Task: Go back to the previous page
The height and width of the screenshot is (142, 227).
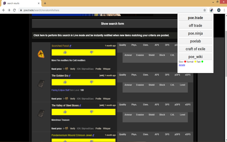Action: (x=4, y=10)
